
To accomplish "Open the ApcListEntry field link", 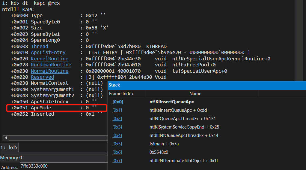I will [48, 53].
